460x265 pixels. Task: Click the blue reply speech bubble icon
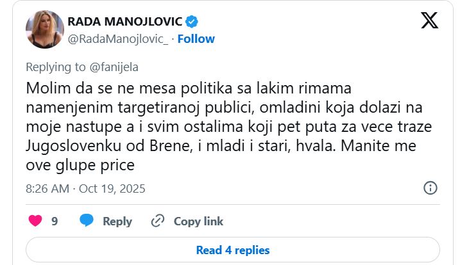click(87, 221)
